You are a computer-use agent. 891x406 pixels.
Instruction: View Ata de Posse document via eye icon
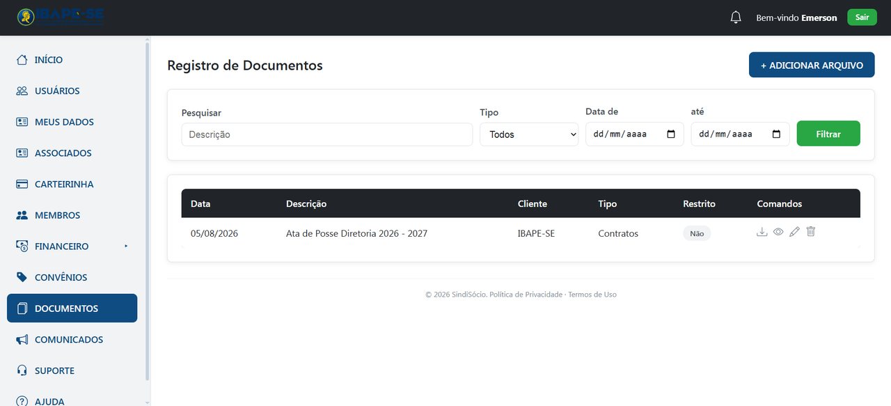click(778, 232)
